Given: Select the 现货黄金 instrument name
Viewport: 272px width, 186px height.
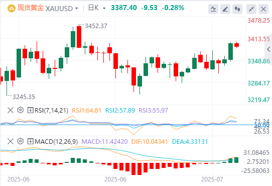Looking at the screenshot, I should 30,8.
